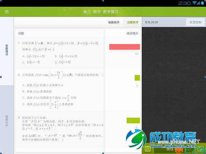Click the red error bar for question 1
Image resolution: width=206 pixels, height=154 pixels.
tap(125, 47)
